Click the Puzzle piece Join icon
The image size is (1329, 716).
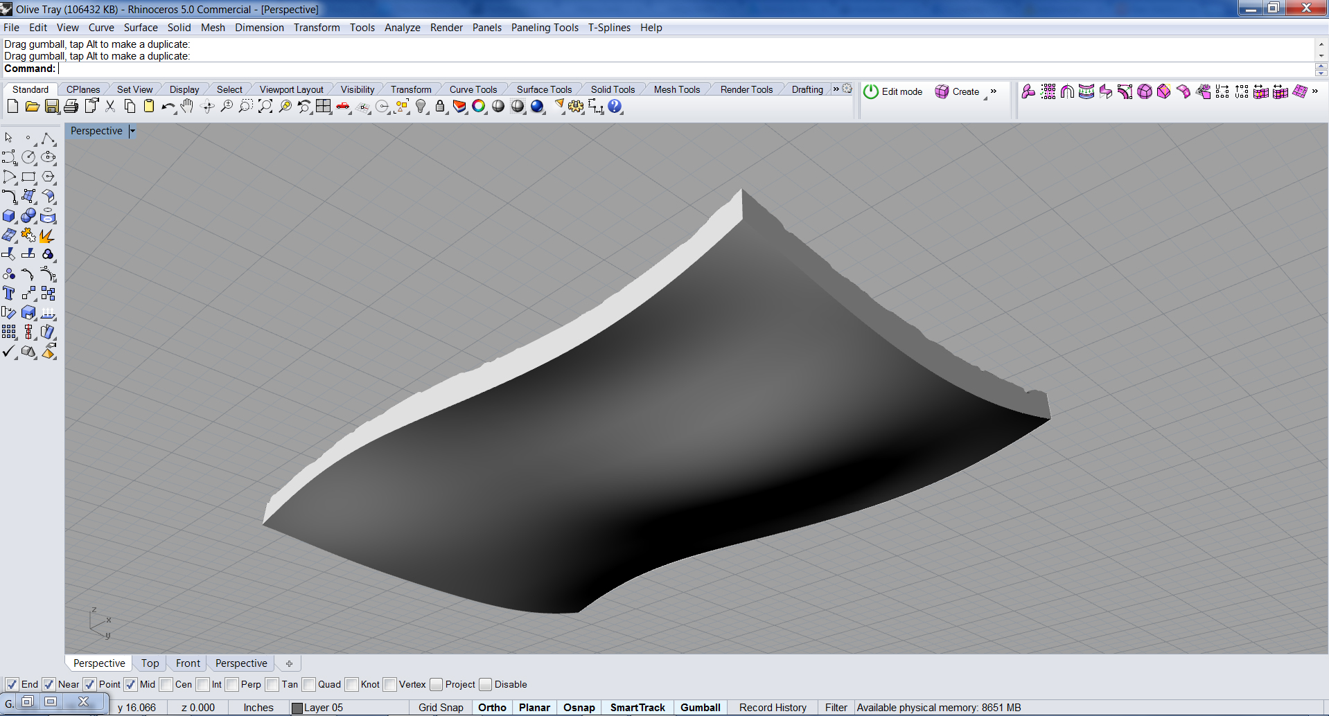pos(28,235)
